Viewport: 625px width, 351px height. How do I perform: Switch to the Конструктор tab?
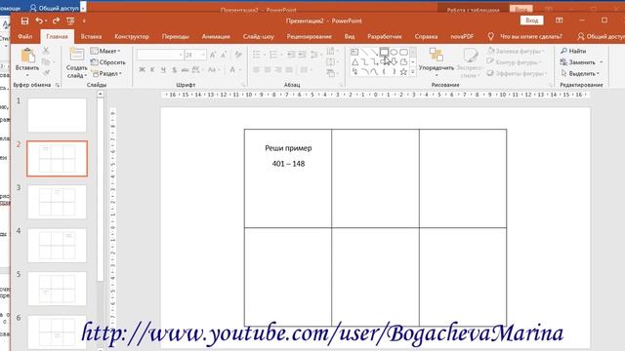pos(132,37)
